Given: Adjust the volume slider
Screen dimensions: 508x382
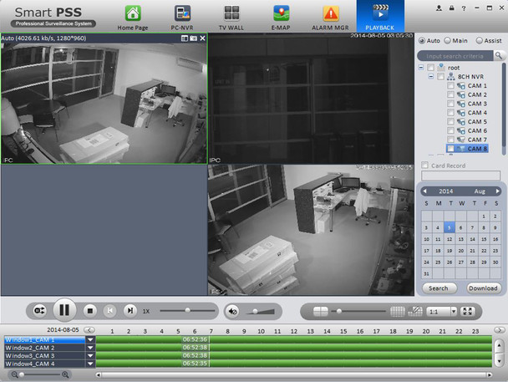Looking at the screenshot, I should click(x=256, y=311).
